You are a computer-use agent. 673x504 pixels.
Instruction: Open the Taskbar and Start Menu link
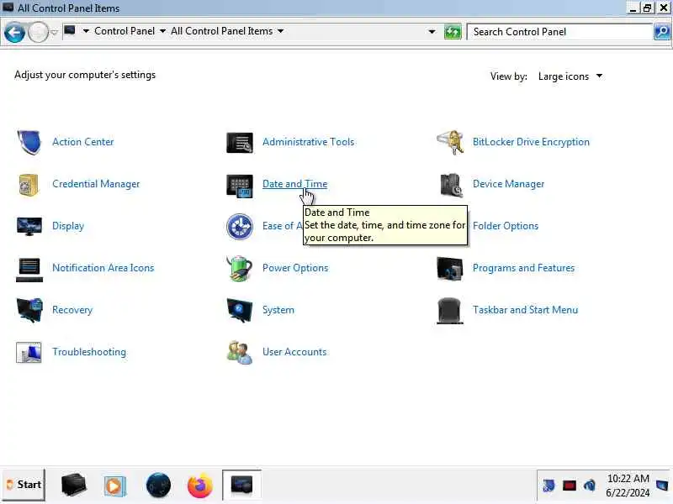point(525,310)
